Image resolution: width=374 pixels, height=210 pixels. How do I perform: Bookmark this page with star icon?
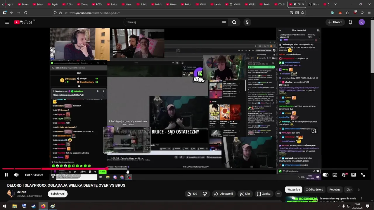pyautogui.click(x=302, y=13)
